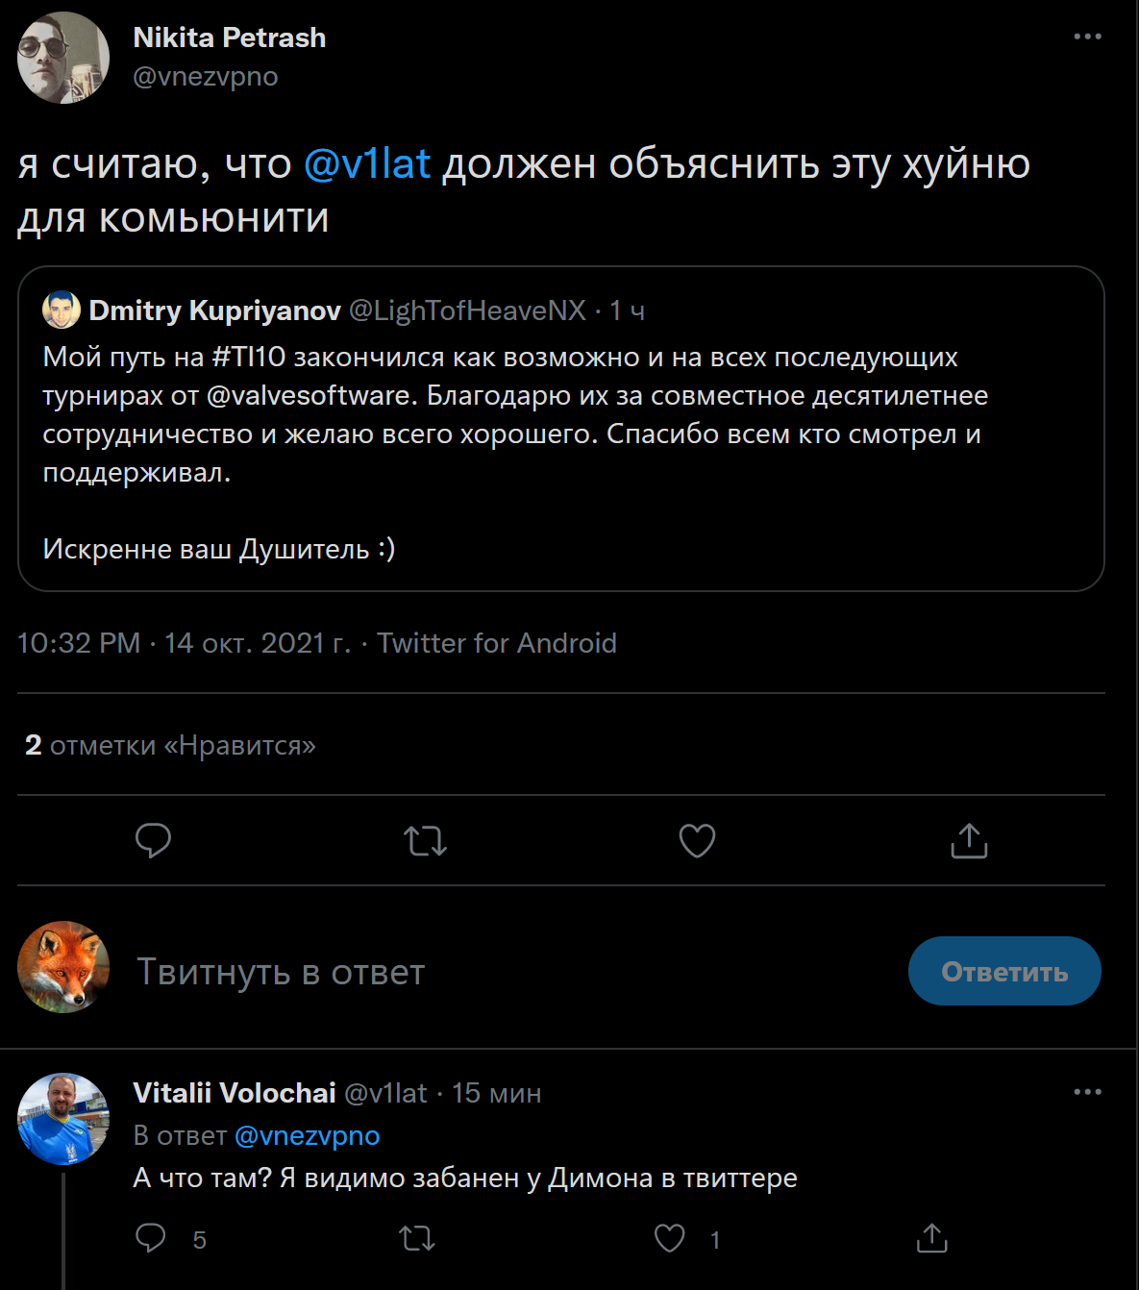The width and height of the screenshot is (1139, 1290).
Task: Click the reply icon under the main tweet
Action: [x=153, y=840]
